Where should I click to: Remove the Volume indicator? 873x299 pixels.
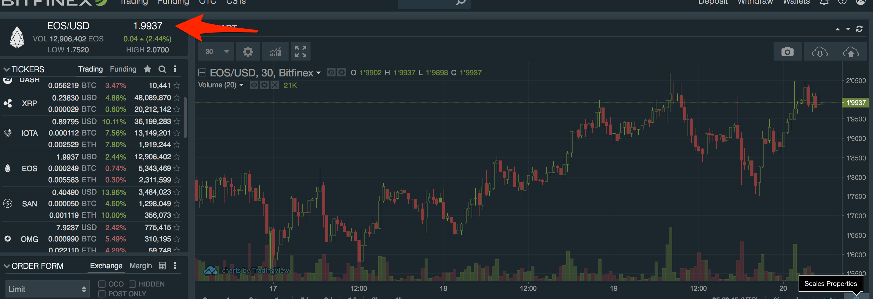pos(275,85)
